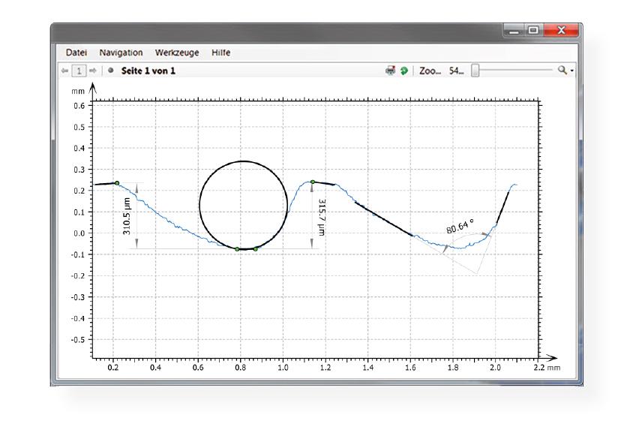Click left green point at circle bottom

tap(237, 248)
